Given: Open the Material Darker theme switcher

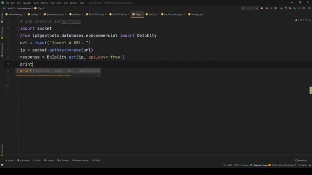Looking at the screenshot, I should coord(259,165).
